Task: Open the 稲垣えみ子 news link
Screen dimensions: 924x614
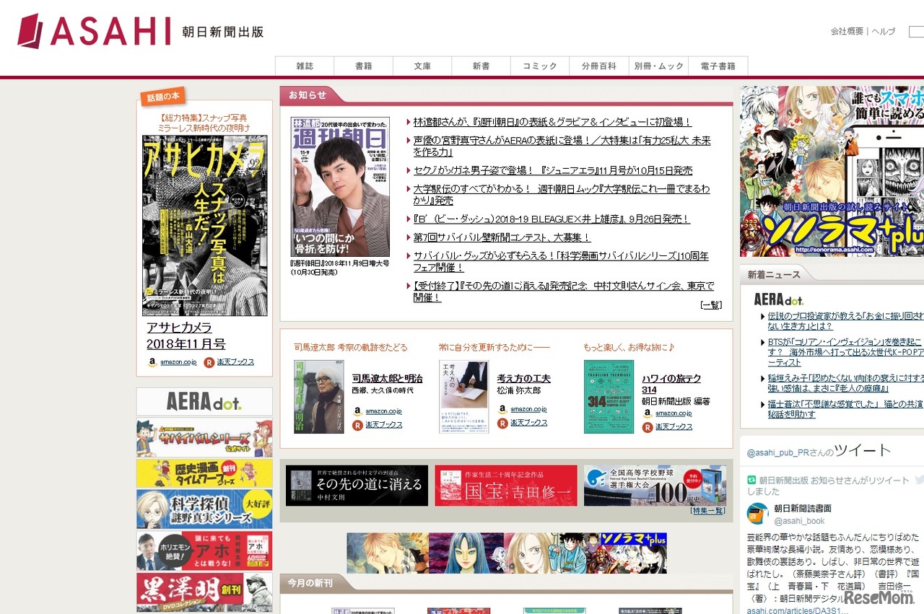Action: (x=845, y=383)
